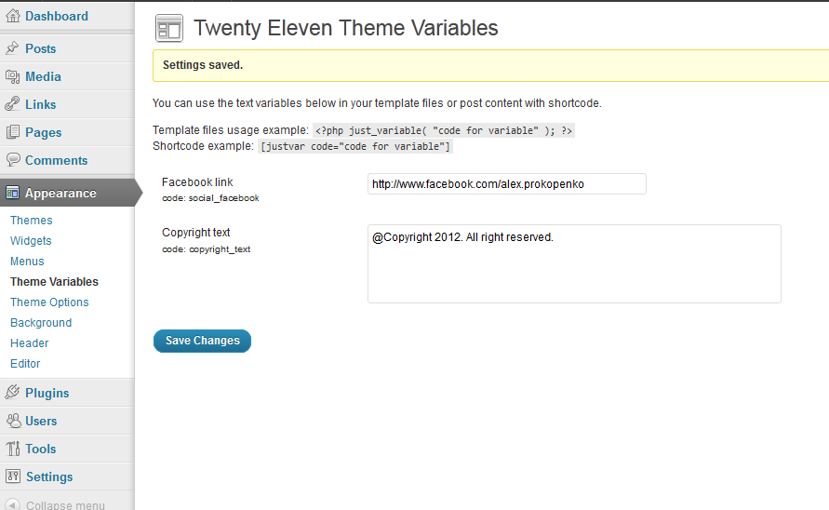Screen dimensions: 829x510
Task: Click inside the Copyright text area
Action: point(574,264)
